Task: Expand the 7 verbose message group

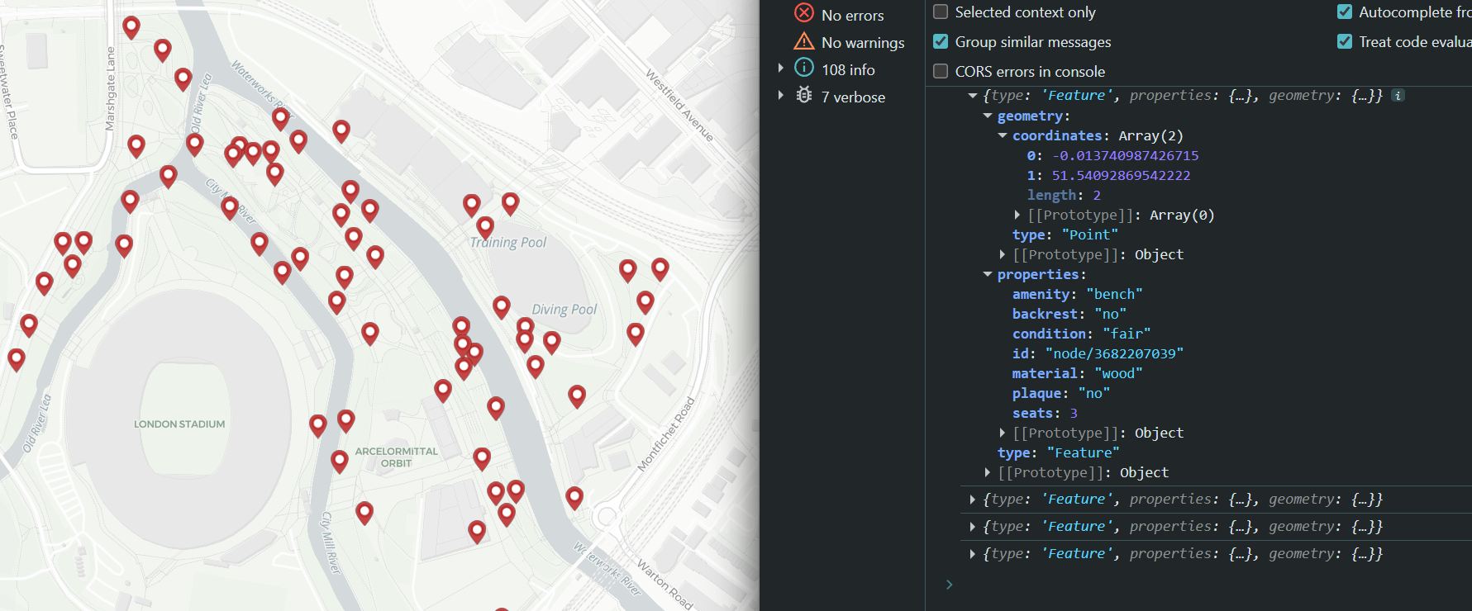Action: click(x=780, y=96)
